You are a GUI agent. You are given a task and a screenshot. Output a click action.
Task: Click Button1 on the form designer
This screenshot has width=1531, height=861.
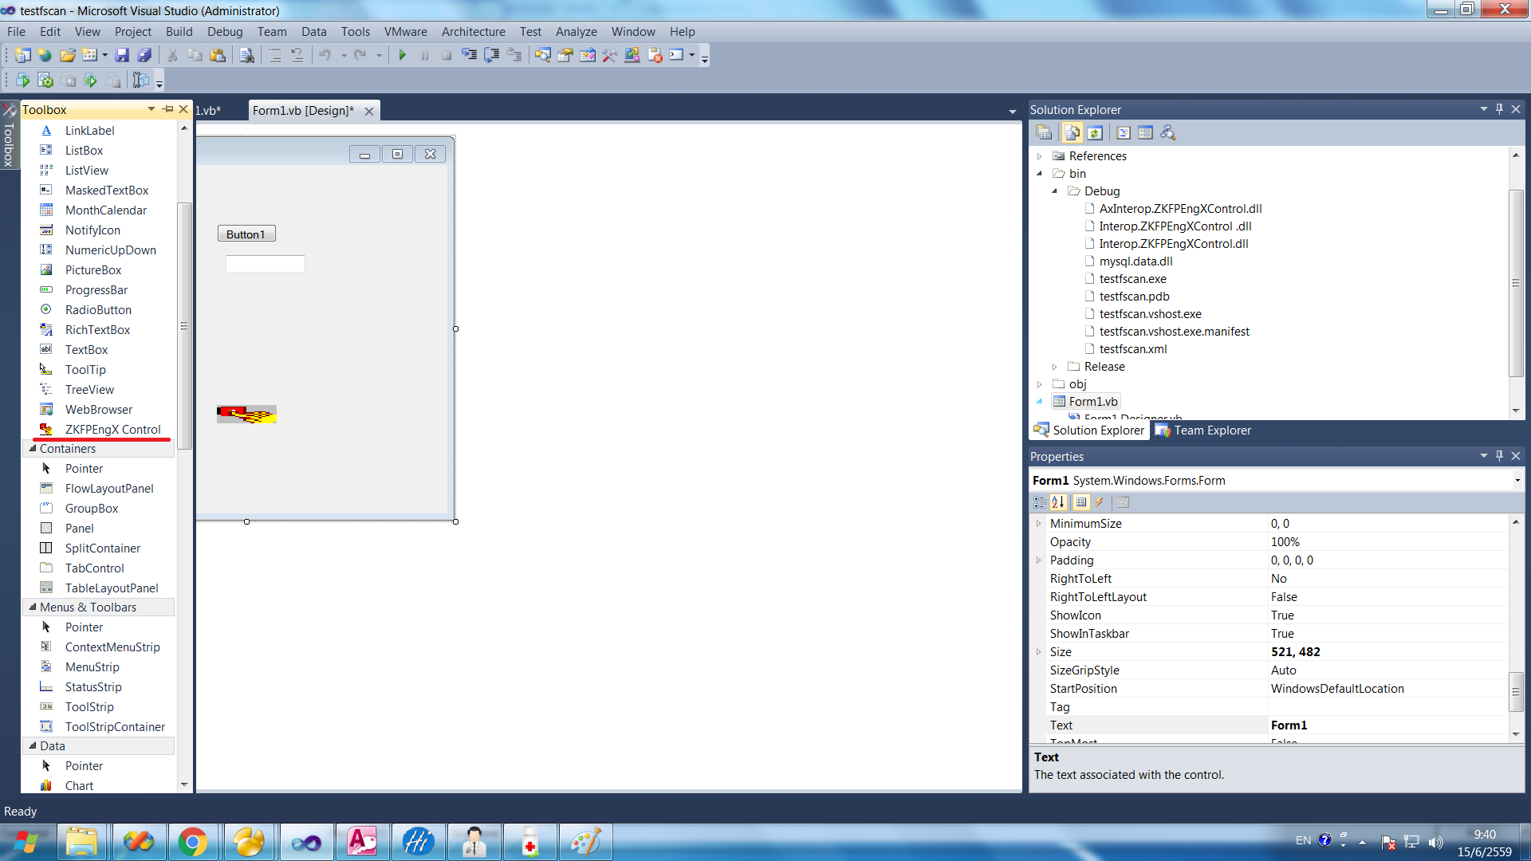click(246, 233)
